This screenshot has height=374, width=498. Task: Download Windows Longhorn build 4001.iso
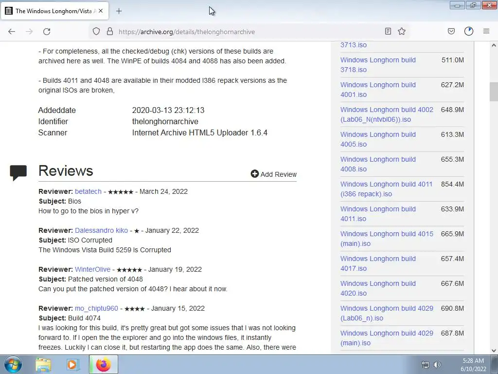tap(378, 90)
